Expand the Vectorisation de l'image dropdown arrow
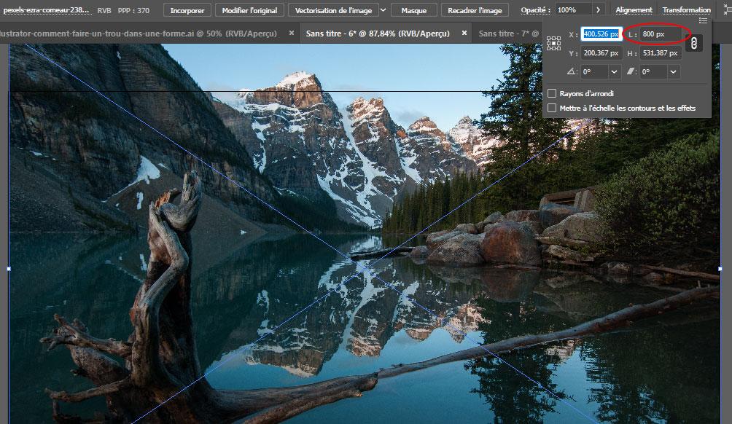 pos(383,10)
